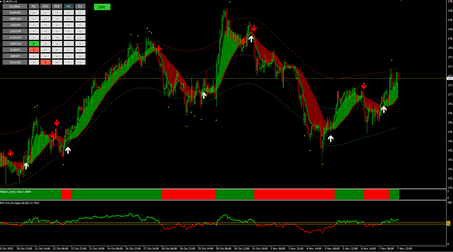The width and height of the screenshot is (453, 252).
Task: Click the GBPUSD H1 signal cell
Action: click(x=69, y=19)
